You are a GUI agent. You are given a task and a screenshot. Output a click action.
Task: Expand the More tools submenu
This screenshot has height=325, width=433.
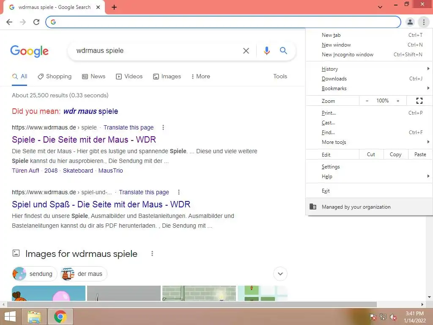369,142
